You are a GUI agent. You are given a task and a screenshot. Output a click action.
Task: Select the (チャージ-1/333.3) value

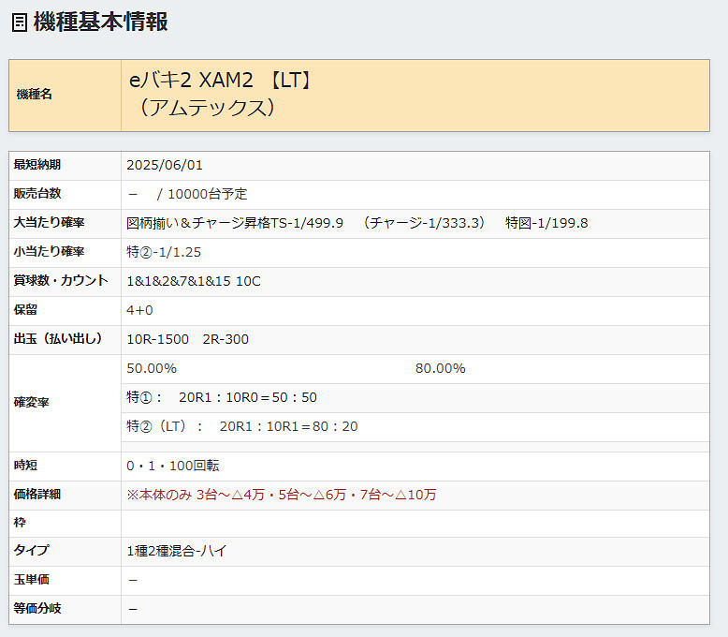click(425, 223)
